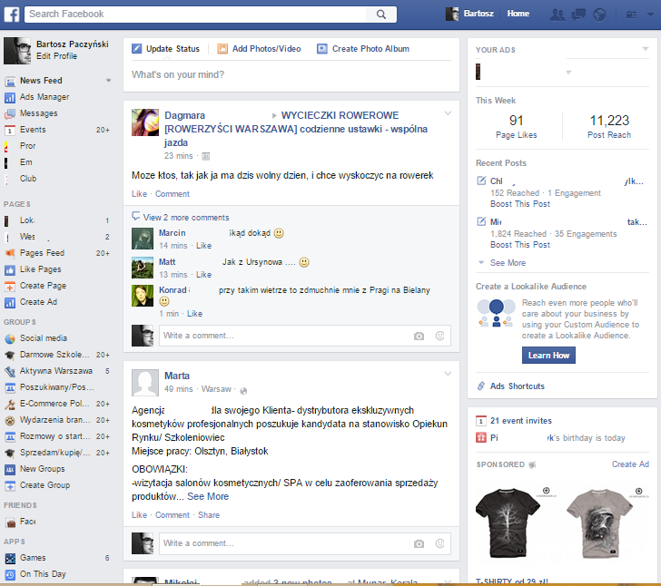This screenshot has width=661, height=586.
Task: Open options chevron on Marta's post
Action: point(448,374)
